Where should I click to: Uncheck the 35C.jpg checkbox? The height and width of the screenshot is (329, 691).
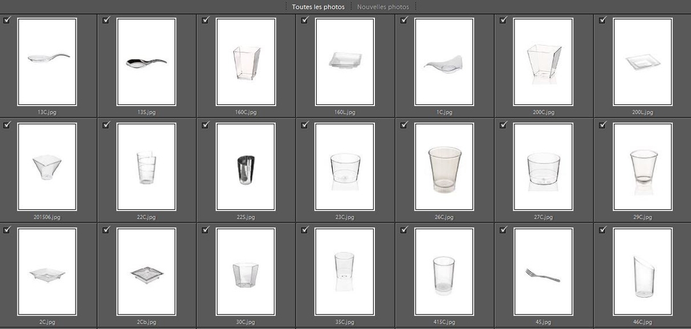[x=305, y=229]
